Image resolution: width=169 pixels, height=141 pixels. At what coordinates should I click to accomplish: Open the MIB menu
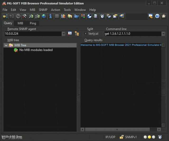coord(32,10)
